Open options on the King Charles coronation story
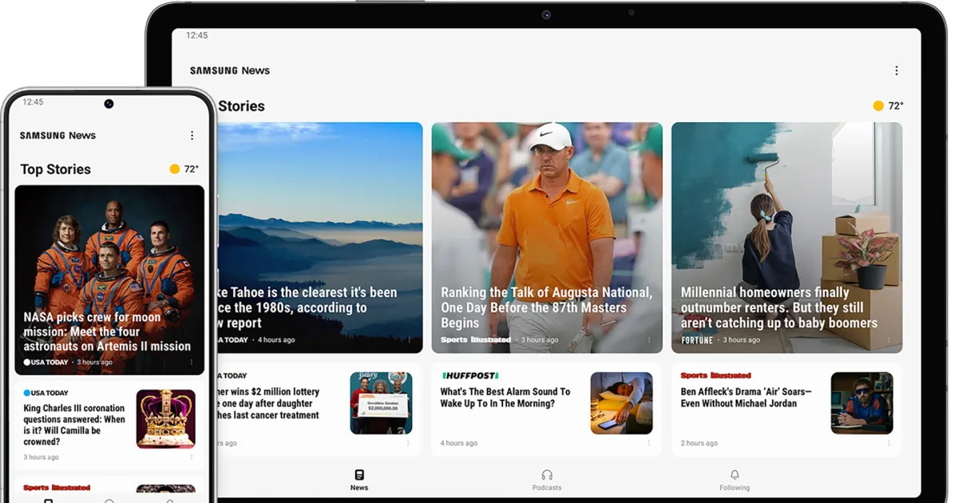This screenshot has width=958, height=503. [x=192, y=457]
